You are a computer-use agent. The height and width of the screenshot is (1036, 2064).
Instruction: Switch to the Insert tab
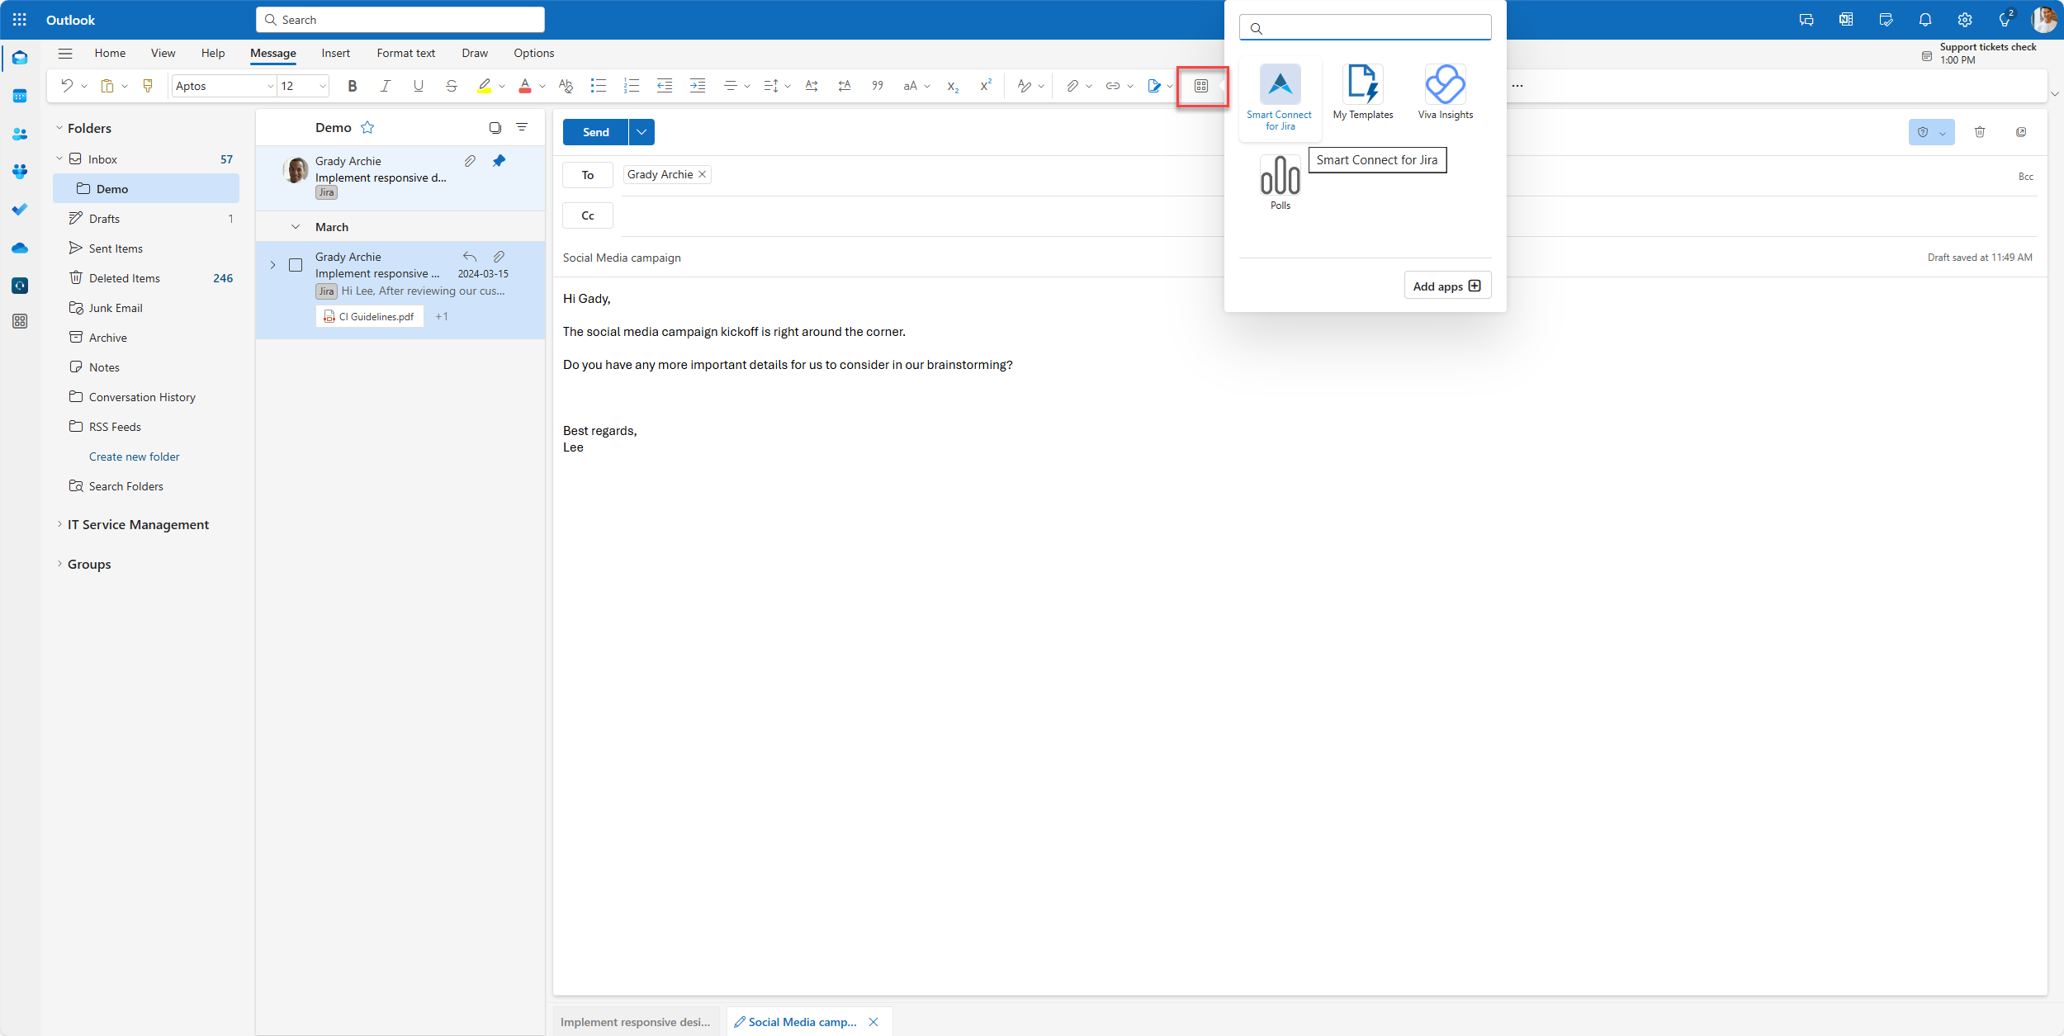[335, 53]
